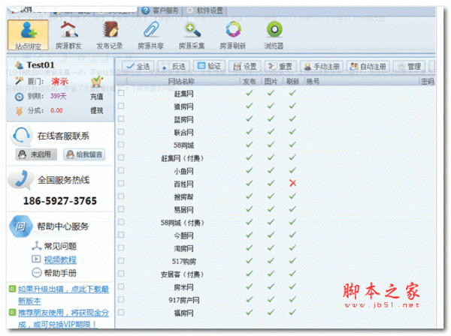Check the box for 百姓网
Viewport: 451px width, 336px height.
coord(121,183)
